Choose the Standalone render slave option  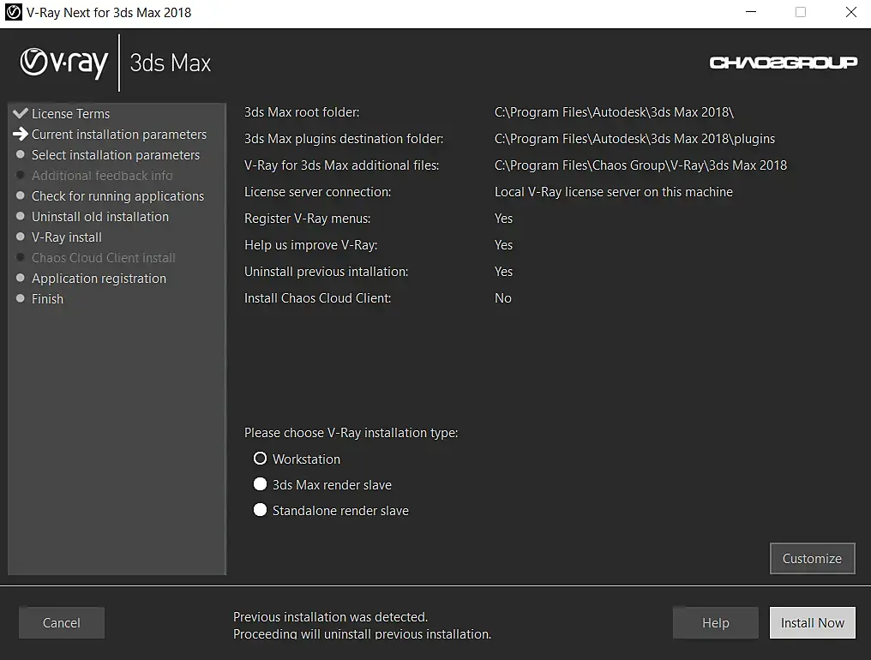tap(261, 510)
